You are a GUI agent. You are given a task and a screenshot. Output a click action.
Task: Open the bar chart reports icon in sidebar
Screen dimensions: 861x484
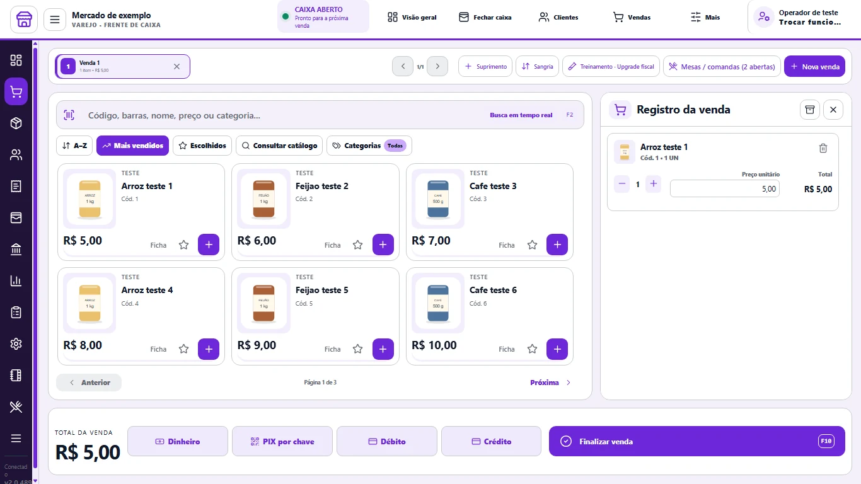(x=16, y=280)
